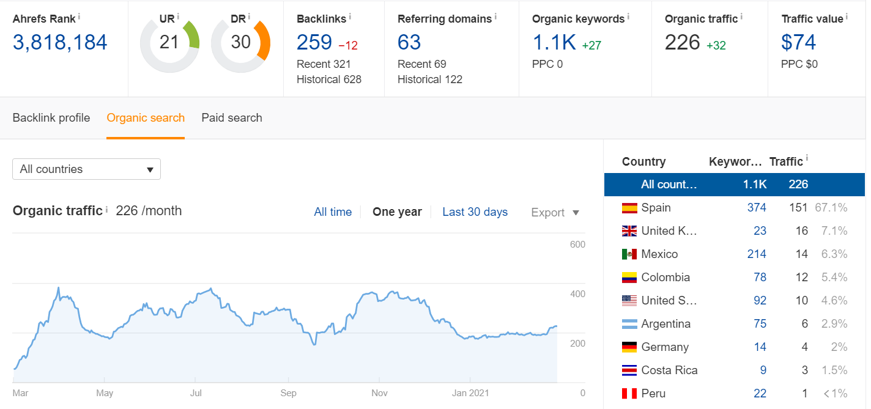The width and height of the screenshot is (871, 409).
Task: Click the Germany flag icon
Action: (629, 347)
